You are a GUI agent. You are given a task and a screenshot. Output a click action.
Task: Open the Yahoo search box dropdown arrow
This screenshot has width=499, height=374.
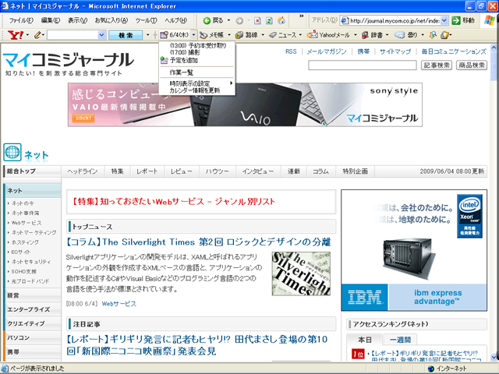(101, 35)
